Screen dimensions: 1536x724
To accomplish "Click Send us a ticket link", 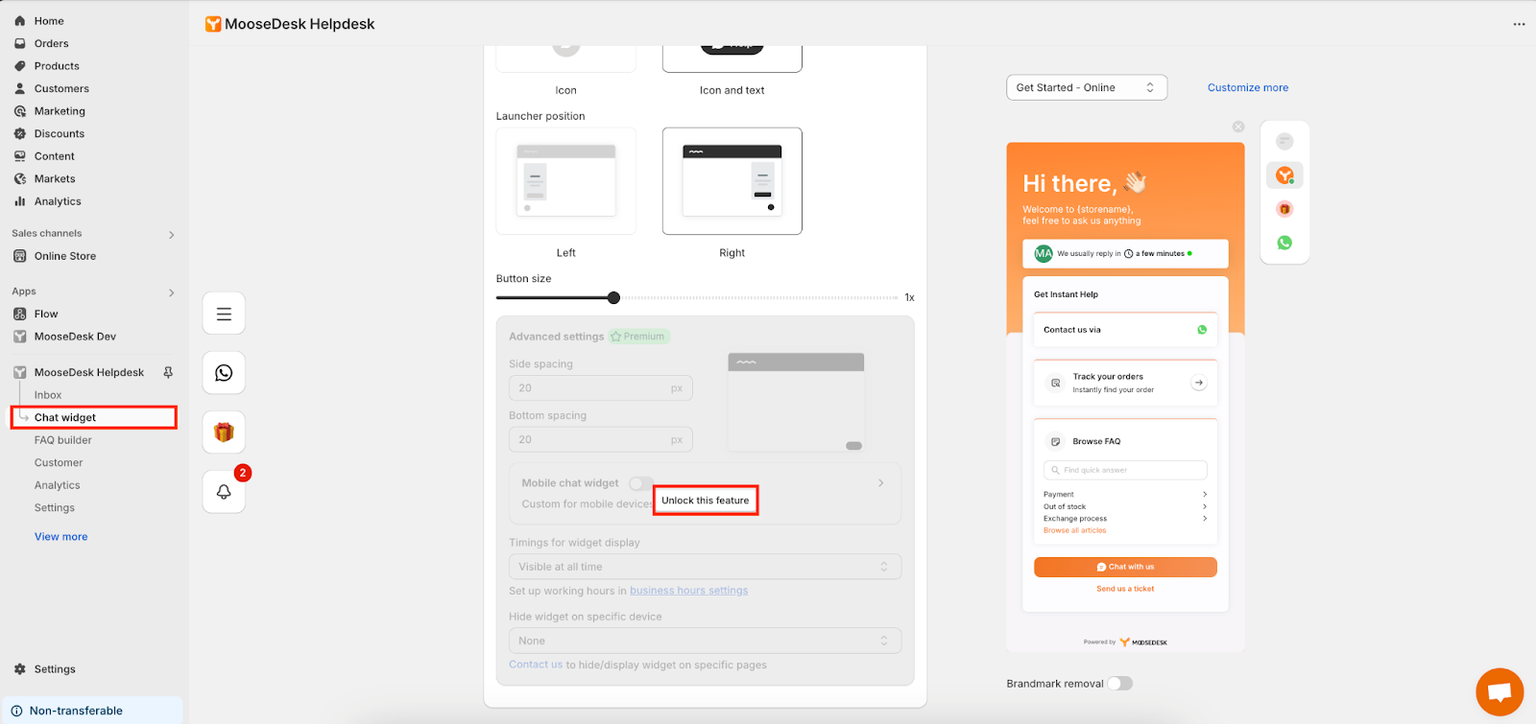I will (x=1125, y=589).
